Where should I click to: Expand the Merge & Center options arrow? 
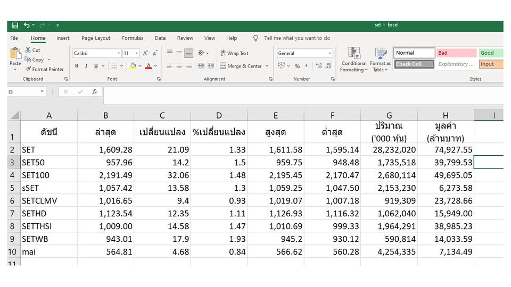(267, 66)
